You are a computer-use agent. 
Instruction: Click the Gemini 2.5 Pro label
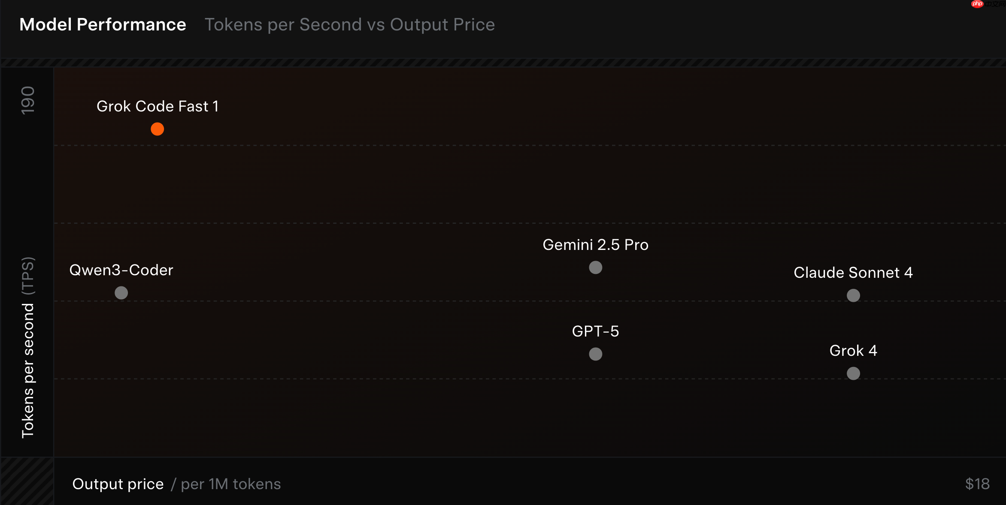pos(595,245)
